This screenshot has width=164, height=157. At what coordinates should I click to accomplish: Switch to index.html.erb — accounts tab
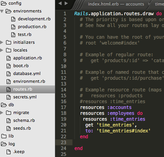coord(116,4)
